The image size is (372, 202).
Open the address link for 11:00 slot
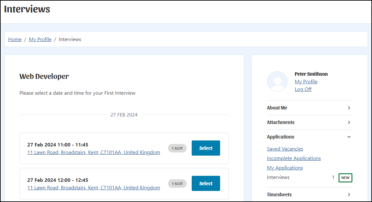click(x=94, y=152)
